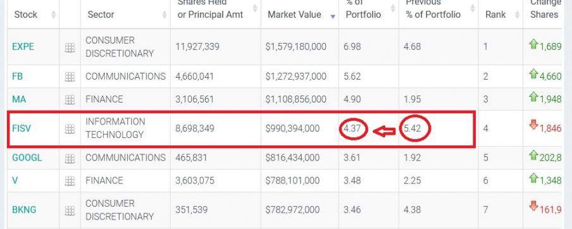The image size is (572, 229).
Task: Sort by Sector column arrows
Action: point(165,15)
